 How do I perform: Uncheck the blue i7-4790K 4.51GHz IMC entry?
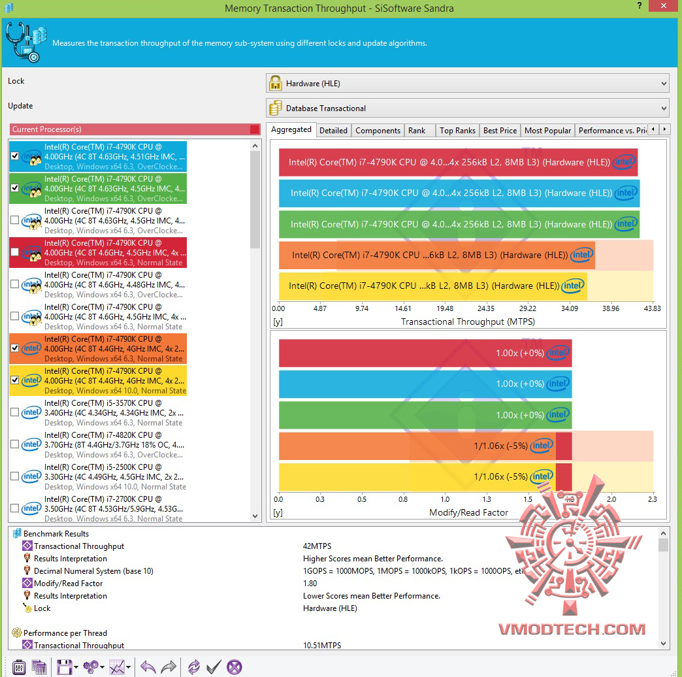[x=15, y=156]
